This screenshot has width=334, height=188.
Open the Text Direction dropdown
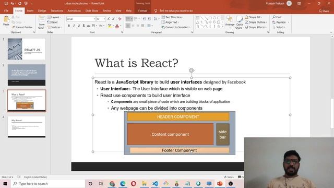click(172, 17)
